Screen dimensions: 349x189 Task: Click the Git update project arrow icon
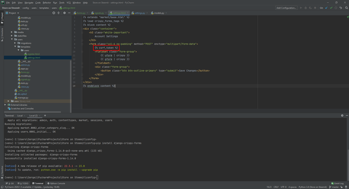[326, 8]
